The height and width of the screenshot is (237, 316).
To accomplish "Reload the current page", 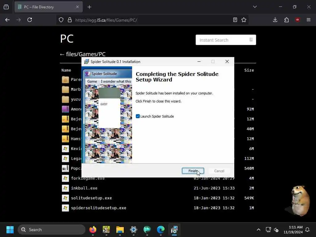I will click(x=30, y=20).
